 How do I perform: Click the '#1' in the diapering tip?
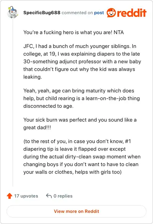[128, 141]
